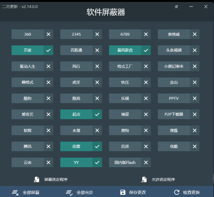Save changes with the 保存更改 button
This screenshot has height=197, width=214.
(x=133, y=192)
